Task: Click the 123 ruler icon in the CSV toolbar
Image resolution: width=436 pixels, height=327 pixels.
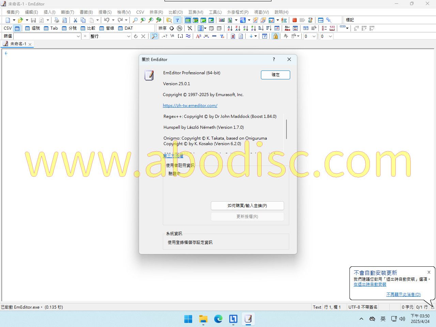Action: [x=332, y=28]
